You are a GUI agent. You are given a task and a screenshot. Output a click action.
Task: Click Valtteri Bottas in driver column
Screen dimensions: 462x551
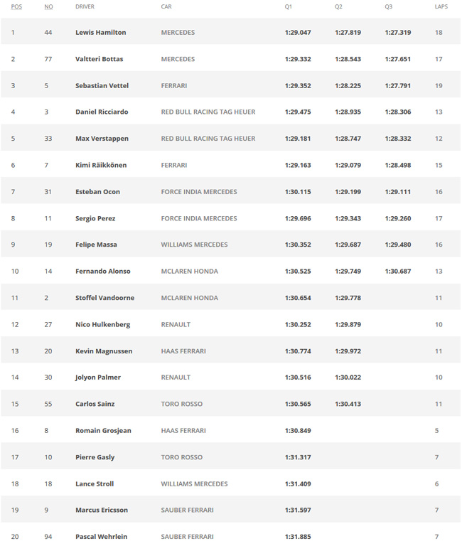(99, 59)
